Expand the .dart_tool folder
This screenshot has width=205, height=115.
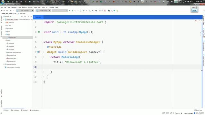point(5,23)
